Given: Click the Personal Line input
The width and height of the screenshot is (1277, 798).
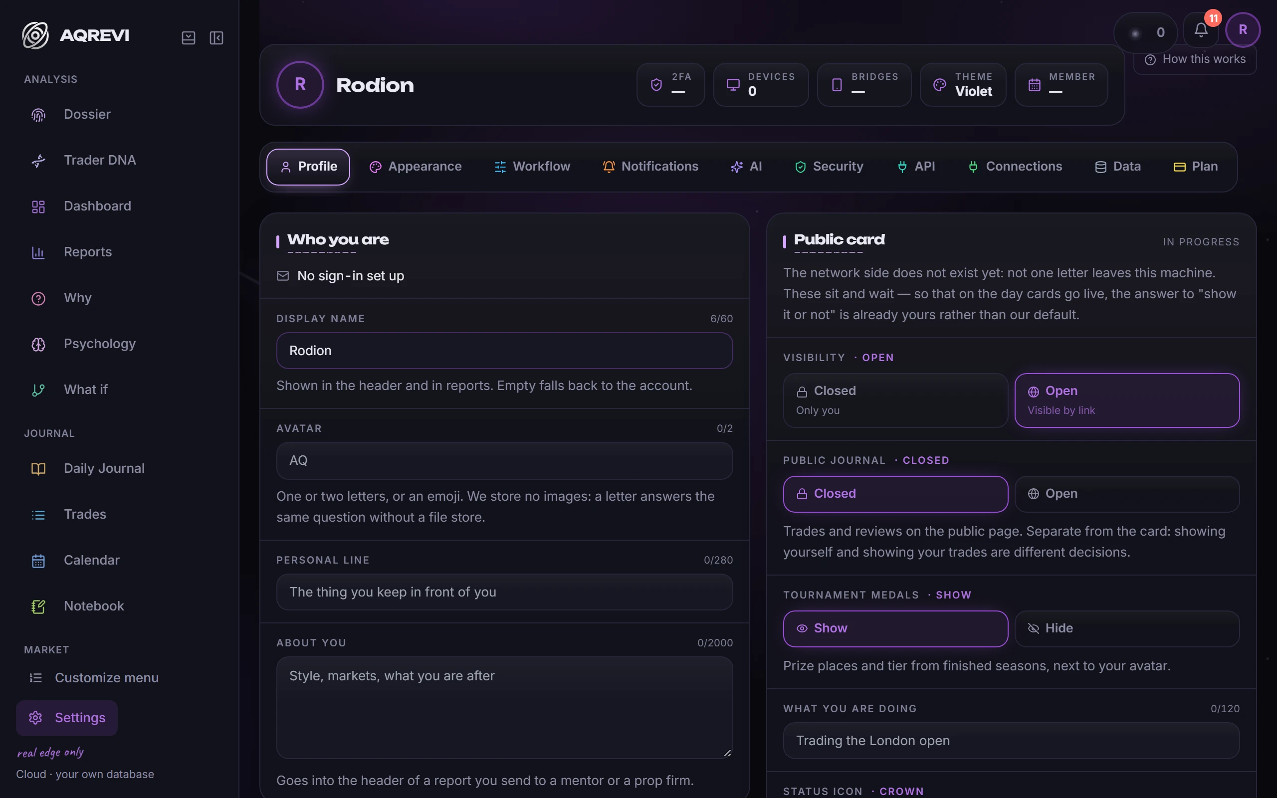Looking at the screenshot, I should 504,592.
